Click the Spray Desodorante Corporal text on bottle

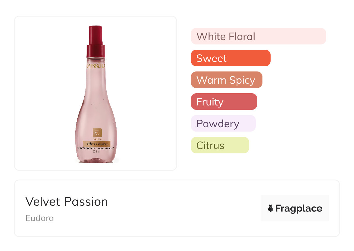[96, 148]
